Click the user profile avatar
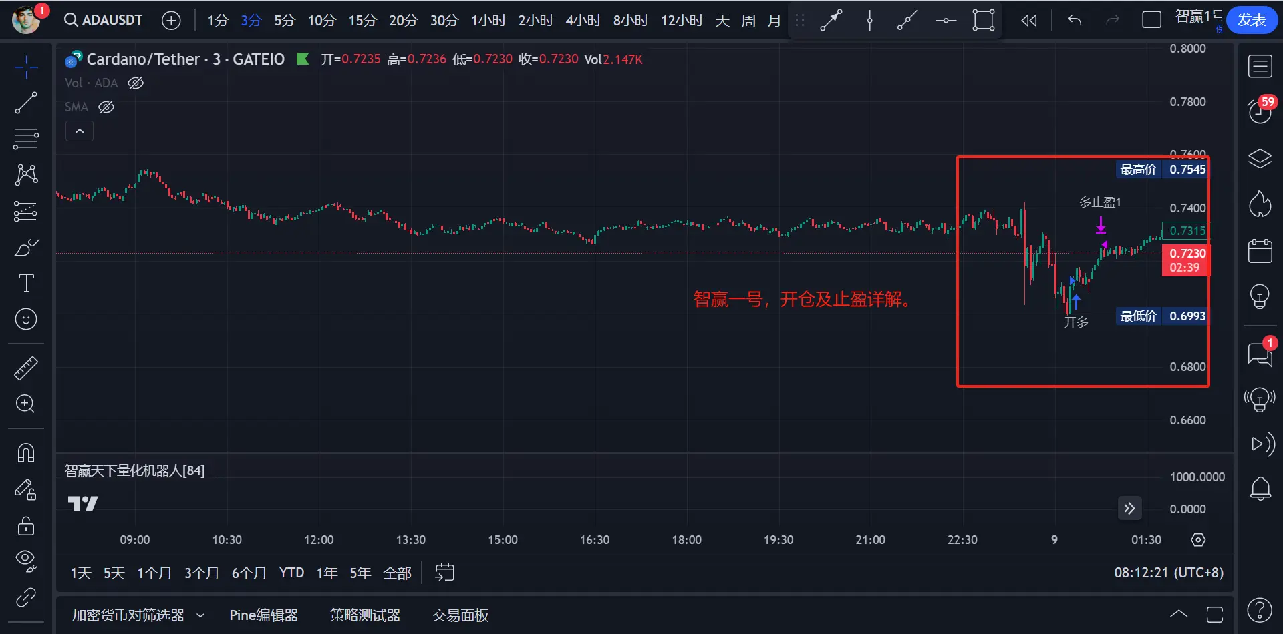The height and width of the screenshot is (634, 1283). 26,20
